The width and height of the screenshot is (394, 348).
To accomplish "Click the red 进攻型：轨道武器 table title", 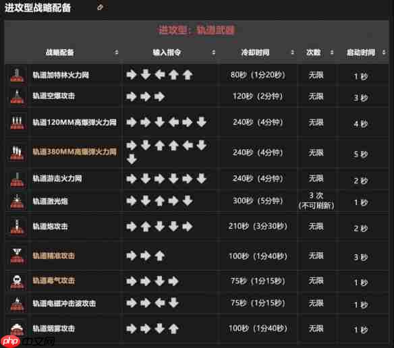I will point(196,30).
